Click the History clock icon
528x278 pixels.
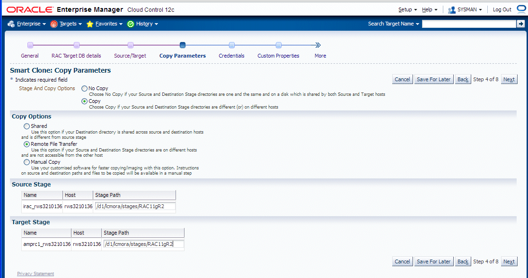pos(131,24)
